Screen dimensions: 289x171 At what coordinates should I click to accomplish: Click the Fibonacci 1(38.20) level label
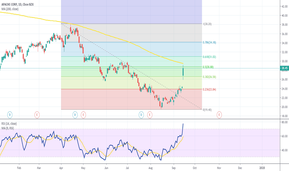coord(207,24)
